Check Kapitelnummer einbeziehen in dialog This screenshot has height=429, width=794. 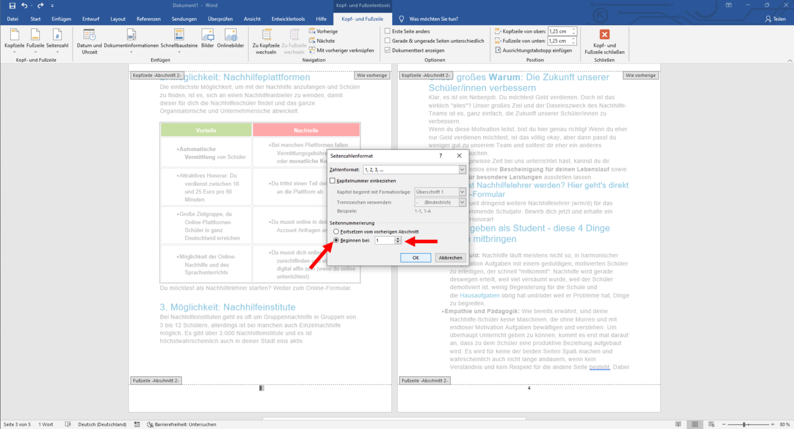tap(333, 181)
